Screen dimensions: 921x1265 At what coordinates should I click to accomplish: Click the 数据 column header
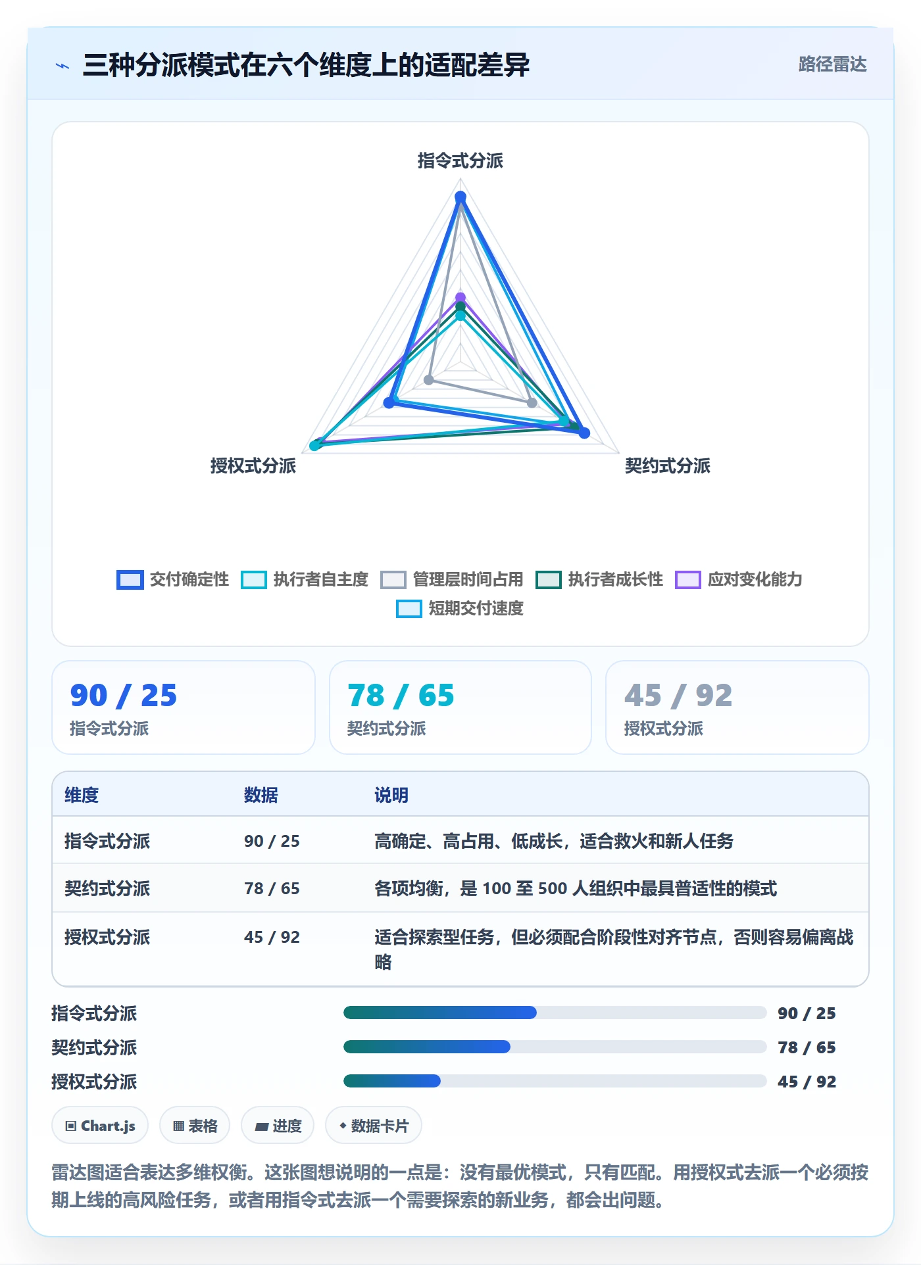261,795
